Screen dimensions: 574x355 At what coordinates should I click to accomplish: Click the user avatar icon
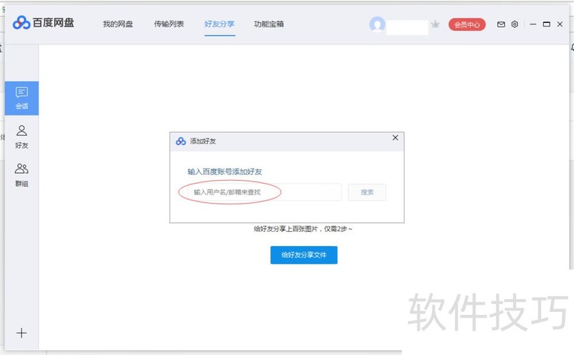coord(377,24)
